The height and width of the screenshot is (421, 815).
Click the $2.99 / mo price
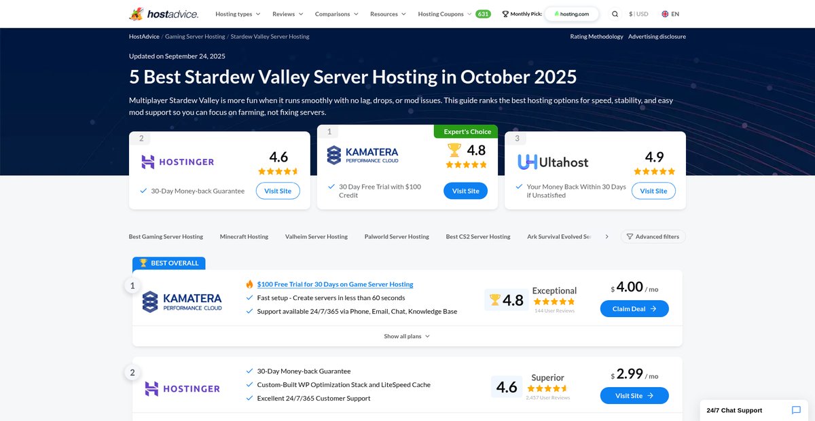click(x=634, y=374)
